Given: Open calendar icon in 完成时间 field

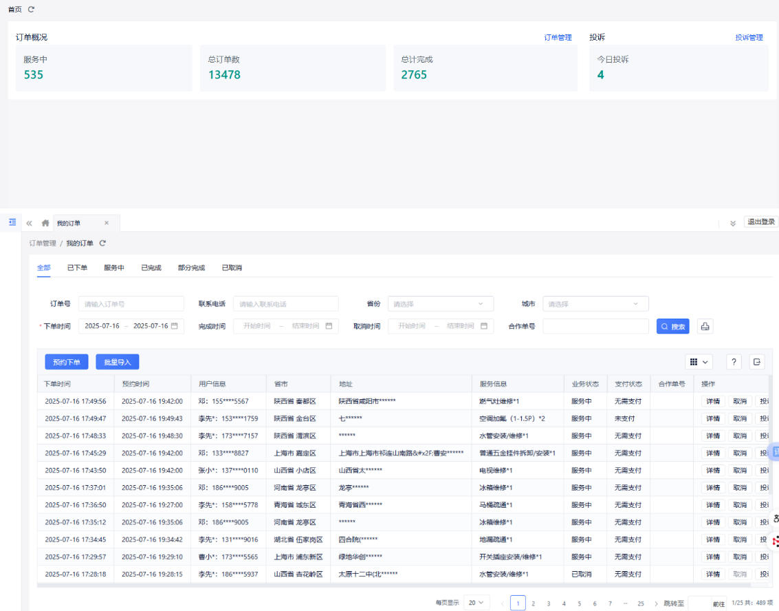Looking at the screenshot, I should [329, 326].
